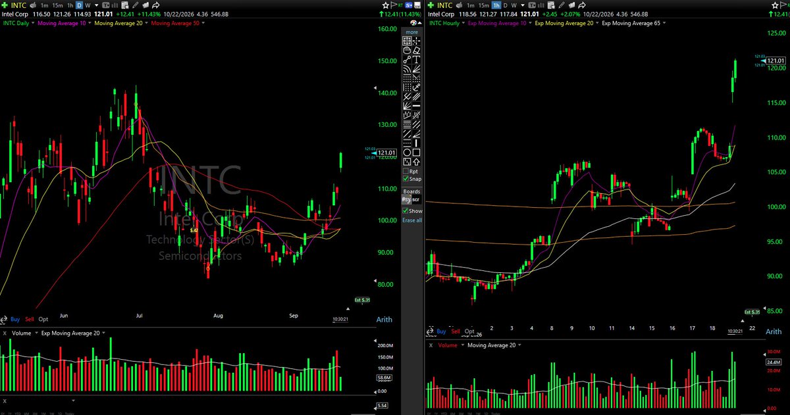Expand Exp Moving Average 20 menu on hourly chart
The height and width of the screenshot is (415, 790).
click(x=597, y=23)
